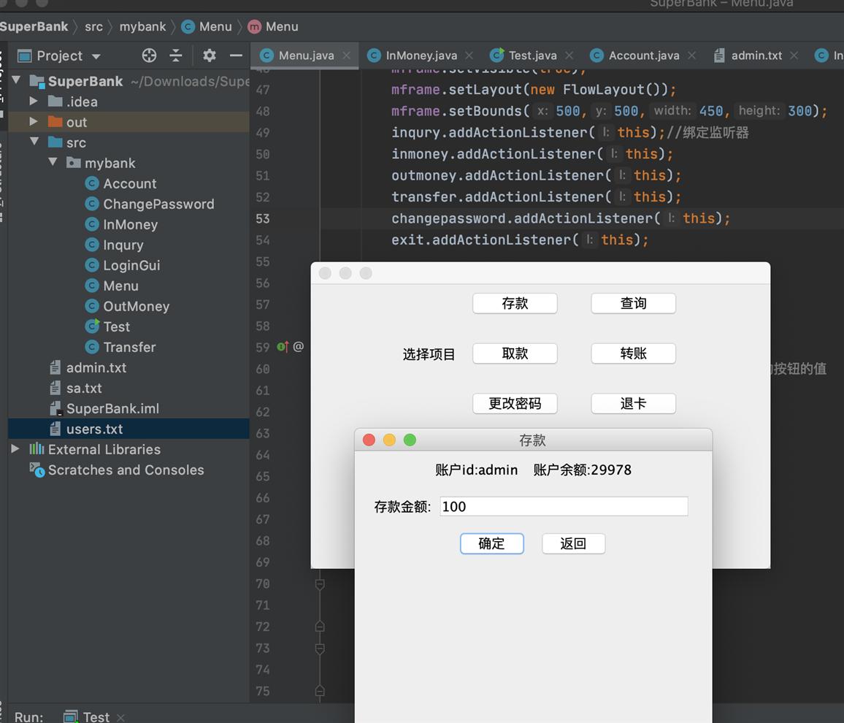Click SuperBank in breadcrumb bar
844x723 pixels.
[x=34, y=26]
